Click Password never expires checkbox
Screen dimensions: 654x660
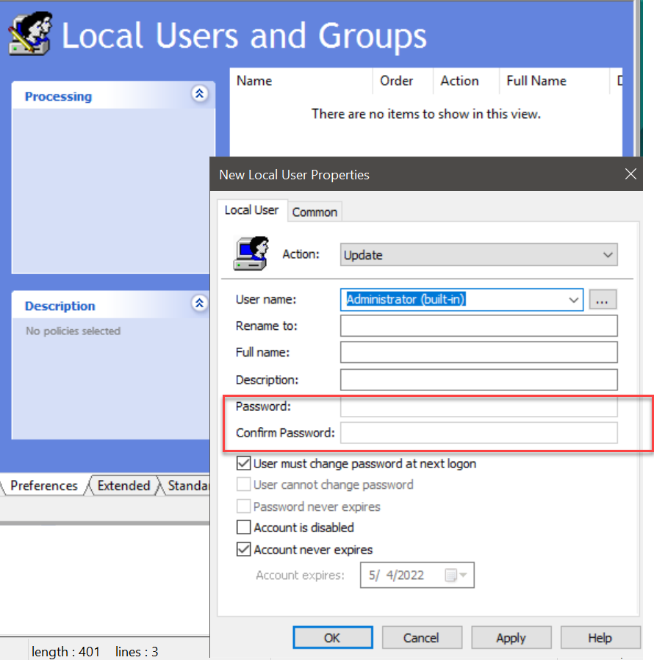pos(244,506)
